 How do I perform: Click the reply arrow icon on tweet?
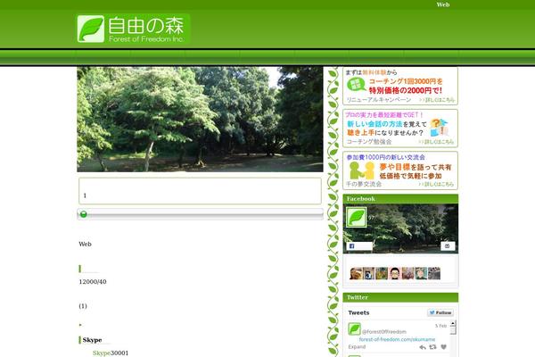(x=423, y=347)
